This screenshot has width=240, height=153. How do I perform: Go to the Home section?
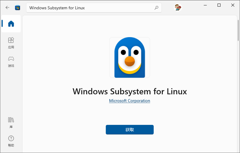click(x=11, y=24)
